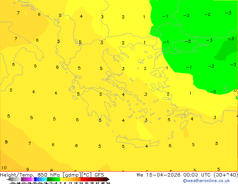
Task: Open the weatheronline.co.uk copyright link
Action: (206, 181)
